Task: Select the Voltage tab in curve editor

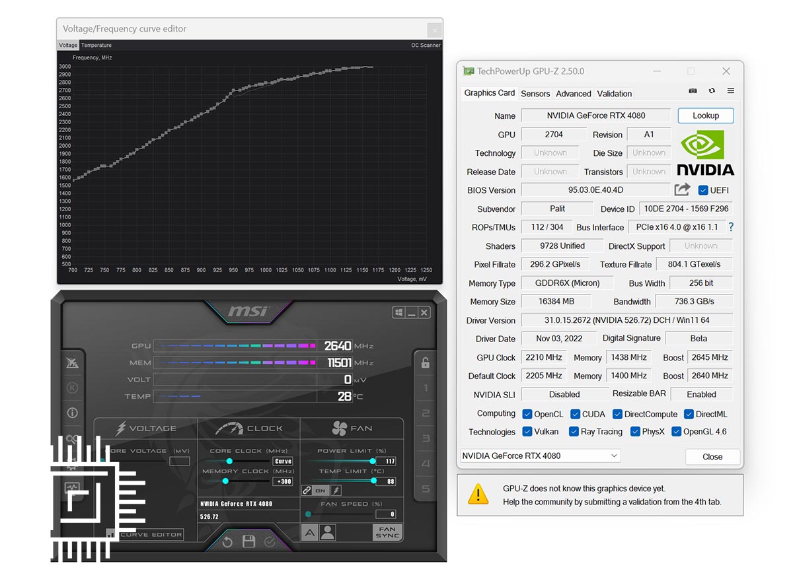Action: (x=68, y=45)
